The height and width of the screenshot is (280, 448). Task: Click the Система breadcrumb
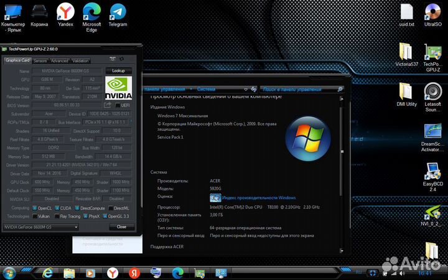[x=206, y=90]
